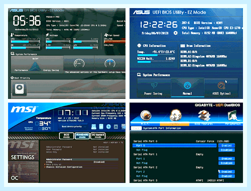Click the Gigabyte System gears icon
Image resolution: width=251 pixels, height=191 pixels.
click(175, 115)
